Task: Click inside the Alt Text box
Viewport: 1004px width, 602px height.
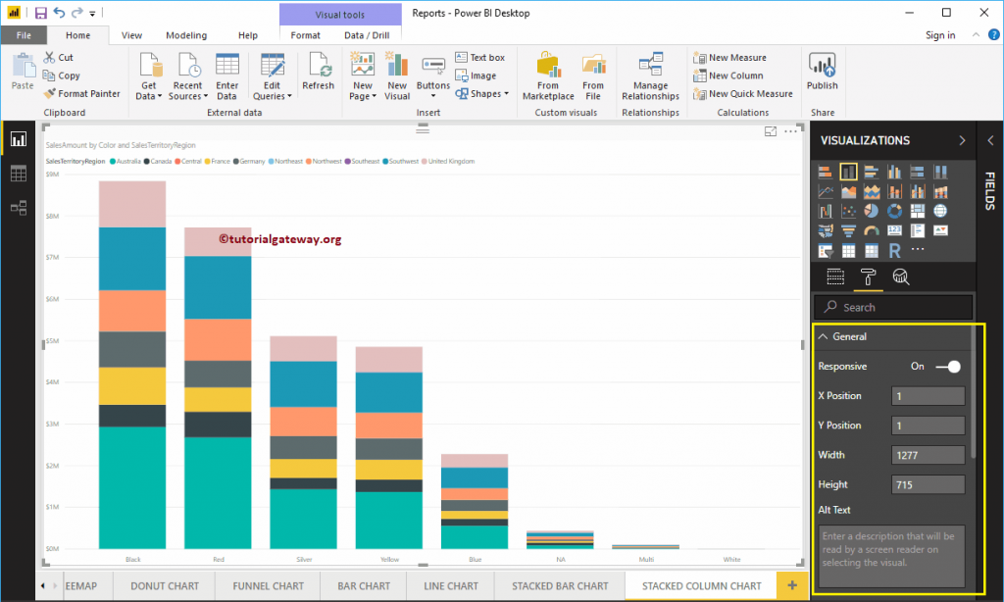Action: pyautogui.click(x=890, y=549)
